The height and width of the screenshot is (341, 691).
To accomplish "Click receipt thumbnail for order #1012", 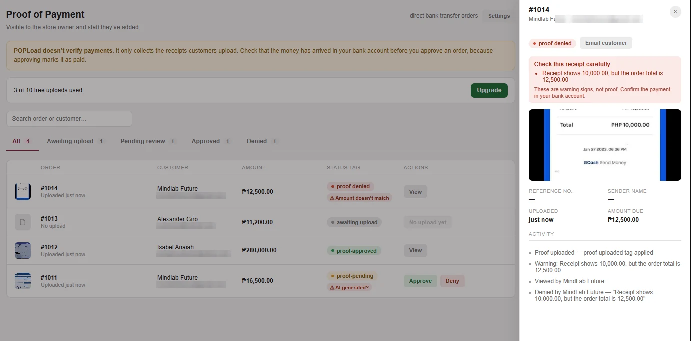I will click(x=23, y=251).
